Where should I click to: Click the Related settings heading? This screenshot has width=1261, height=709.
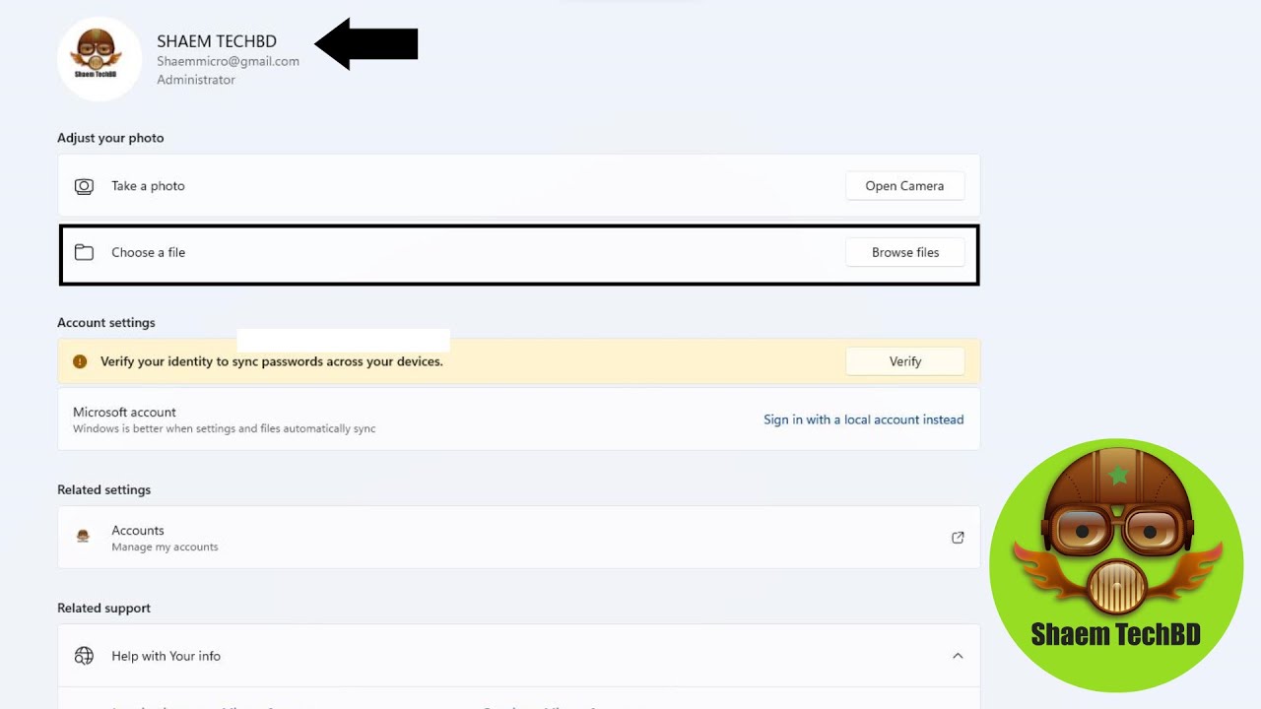tap(103, 489)
